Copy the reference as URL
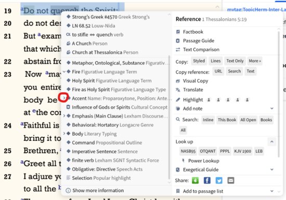This screenshot has height=200, width=286. click(218, 72)
